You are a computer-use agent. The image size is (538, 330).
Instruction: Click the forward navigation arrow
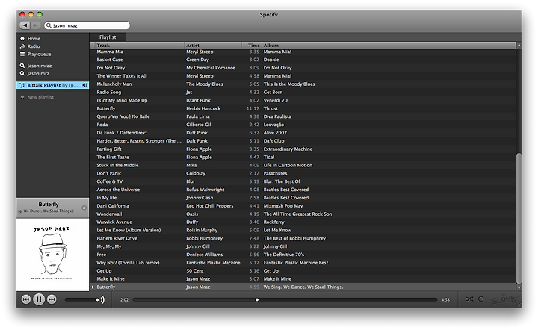(x=35, y=25)
